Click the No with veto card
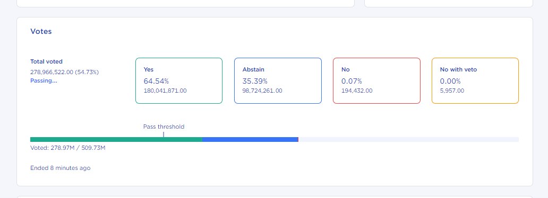Viewport: 548px width, 198px height. pyautogui.click(x=475, y=81)
